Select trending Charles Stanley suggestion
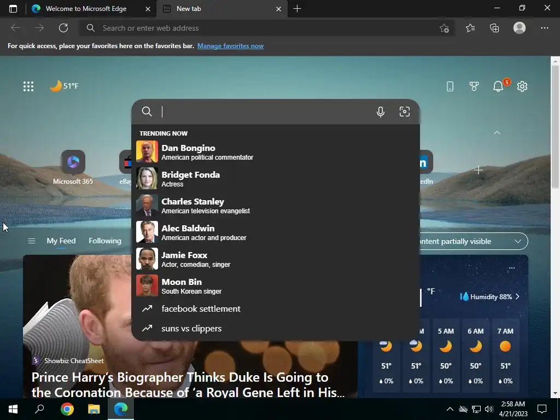Screen dimensions: 560x420 point(276,205)
